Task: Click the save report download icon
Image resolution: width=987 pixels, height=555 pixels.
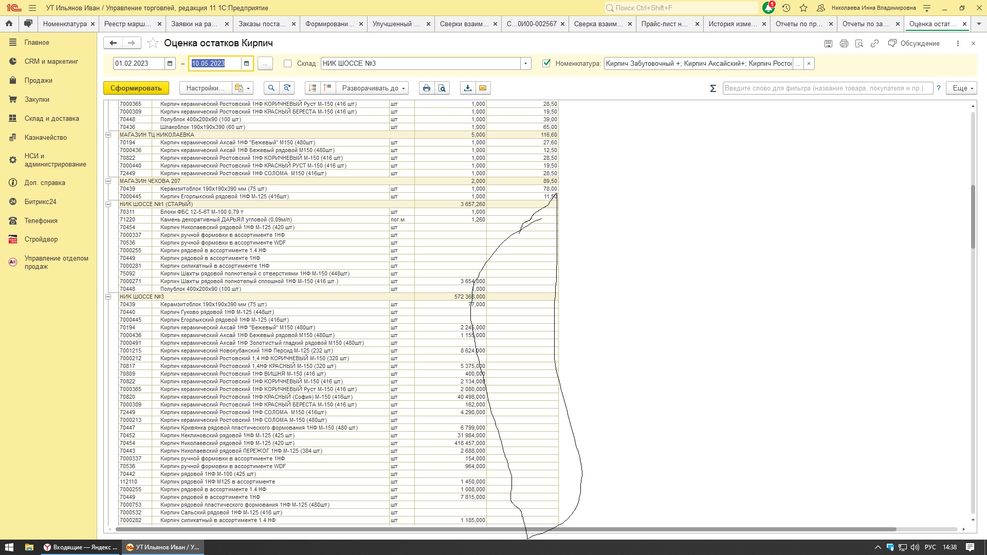Action: point(467,88)
